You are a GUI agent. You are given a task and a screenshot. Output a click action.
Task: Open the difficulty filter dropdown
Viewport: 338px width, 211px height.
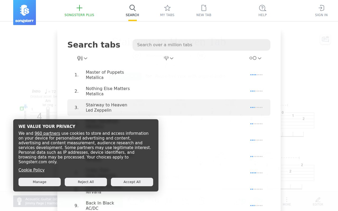[255, 58]
